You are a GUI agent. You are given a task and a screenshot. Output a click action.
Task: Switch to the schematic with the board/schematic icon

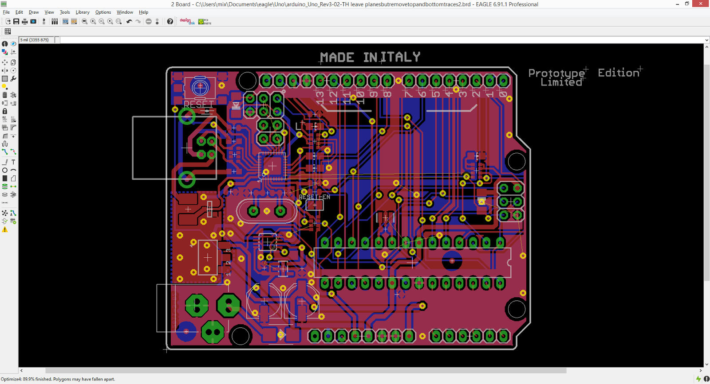[x=44, y=21]
